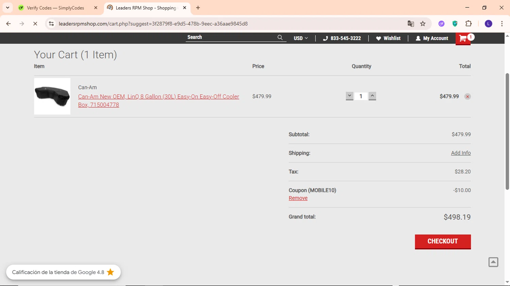Decrease item quantity by one
The height and width of the screenshot is (286, 510).
(x=350, y=96)
